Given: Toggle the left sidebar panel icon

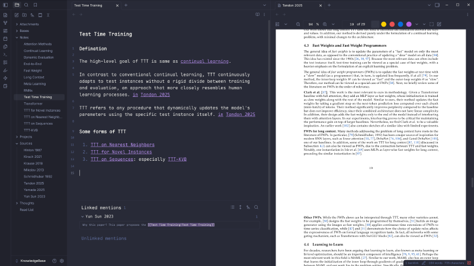Looking at the screenshot, I should coord(5,5).
